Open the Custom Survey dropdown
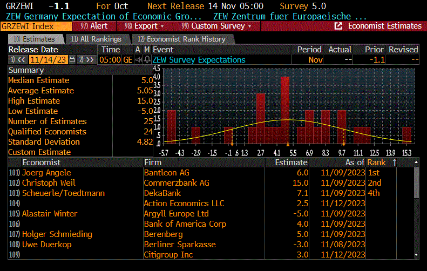This screenshot has width=427, height=271. point(216,26)
